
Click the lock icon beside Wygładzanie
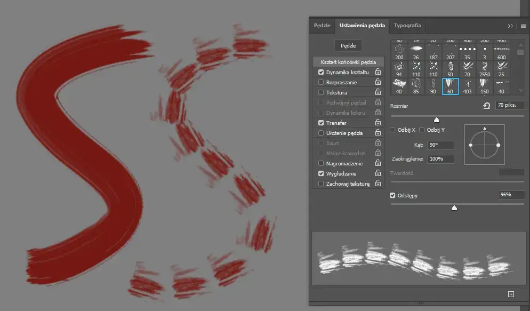pyautogui.click(x=378, y=173)
